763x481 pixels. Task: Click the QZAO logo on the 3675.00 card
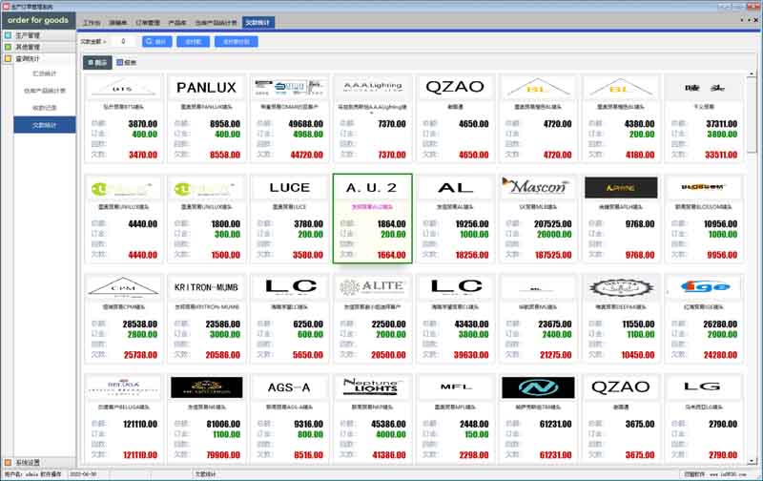point(621,387)
